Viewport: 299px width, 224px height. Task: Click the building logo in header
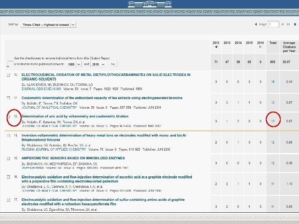(149, 4)
